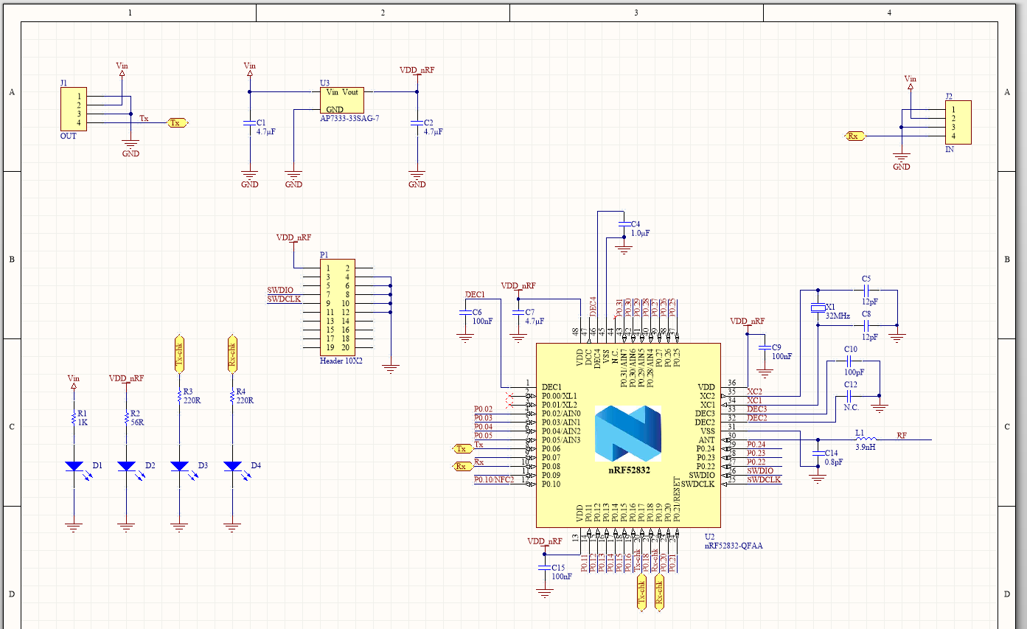This screenshot has width=1027, height=629.
Task: Select the P0.02 net label
Action: pyautogui.click(x=483, y=409)
